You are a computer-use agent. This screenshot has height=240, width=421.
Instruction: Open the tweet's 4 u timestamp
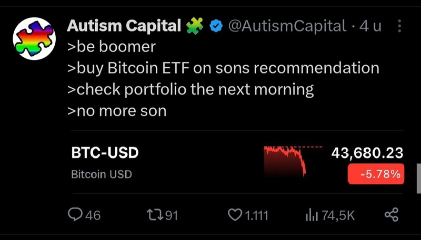370,25
